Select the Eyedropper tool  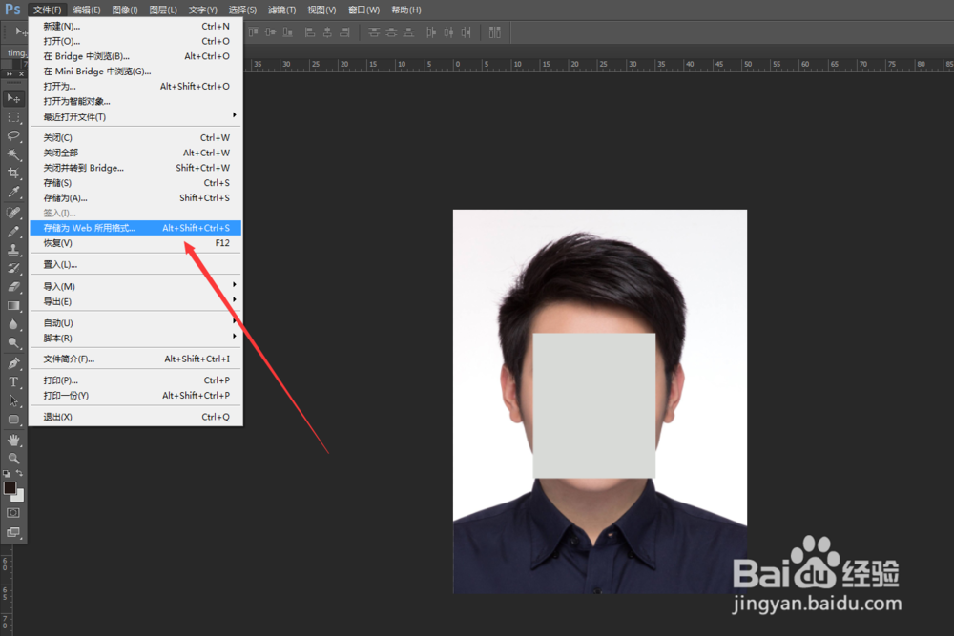(13, 193)
